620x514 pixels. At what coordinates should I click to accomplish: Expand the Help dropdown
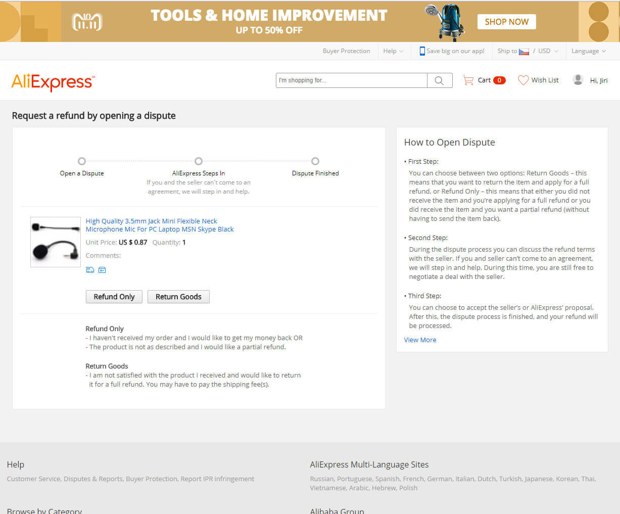click(393, 51)
